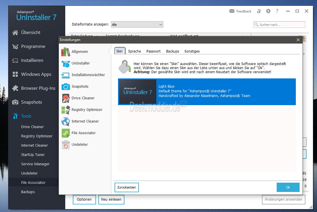Click the Feedback envelope icon
Image resolution: width=317 pixels, height=212 pixels.
[x=232, y=11]
